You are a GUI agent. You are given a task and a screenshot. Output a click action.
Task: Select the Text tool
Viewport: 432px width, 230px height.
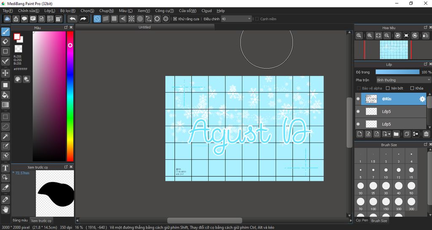[x=5, y=168]
